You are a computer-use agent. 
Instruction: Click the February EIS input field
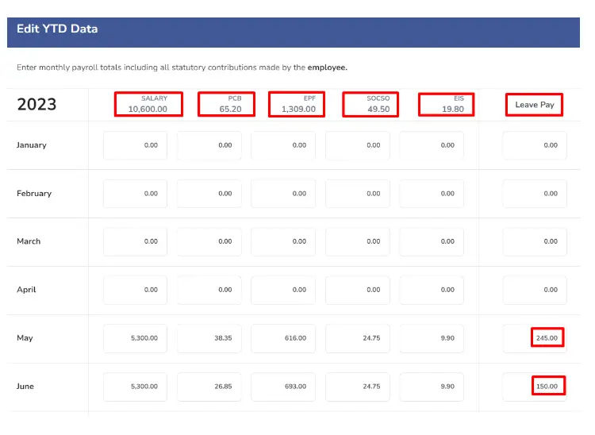coord(432,194)
